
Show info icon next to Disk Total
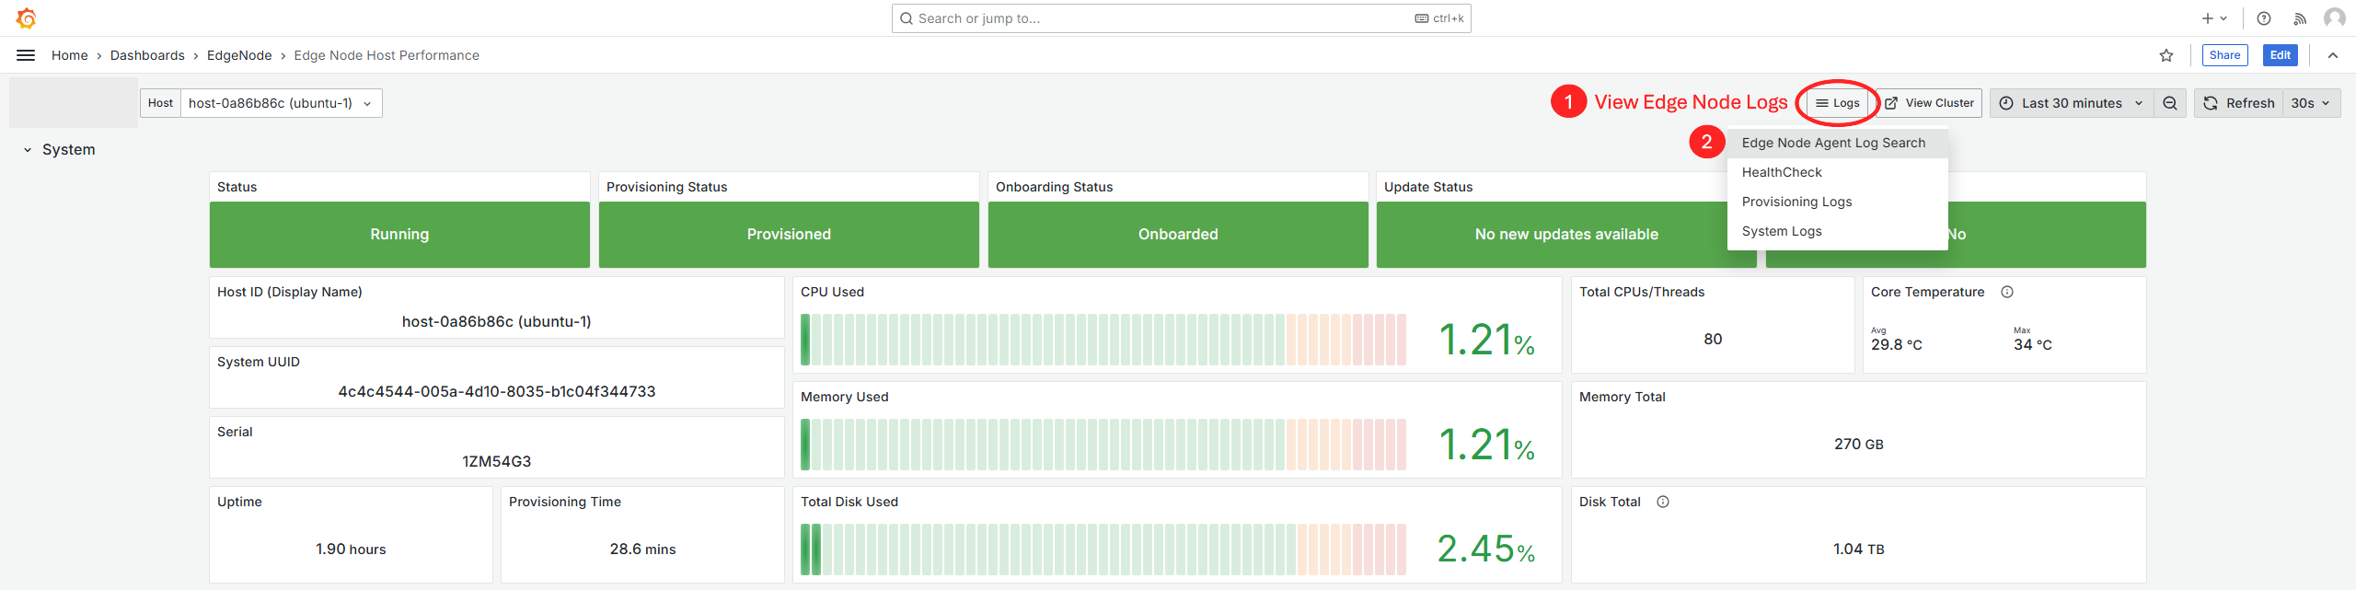[x=1663, y=502]
